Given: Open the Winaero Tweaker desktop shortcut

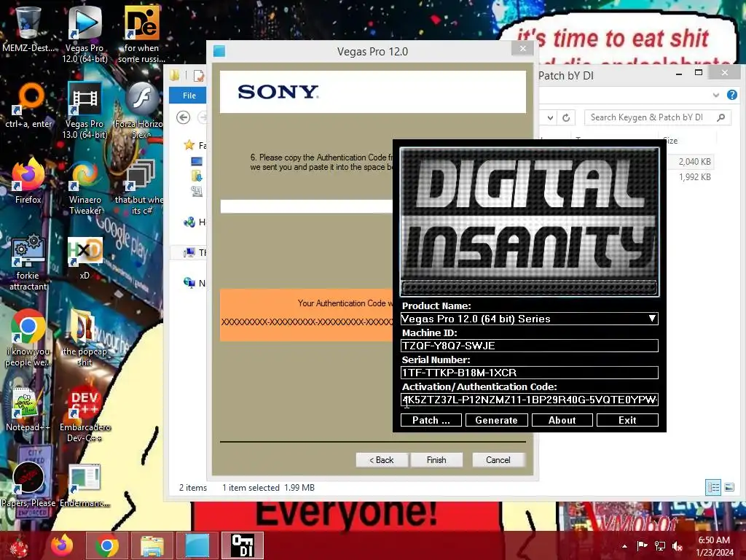Looking at the screenshot, I should [85, 187].
